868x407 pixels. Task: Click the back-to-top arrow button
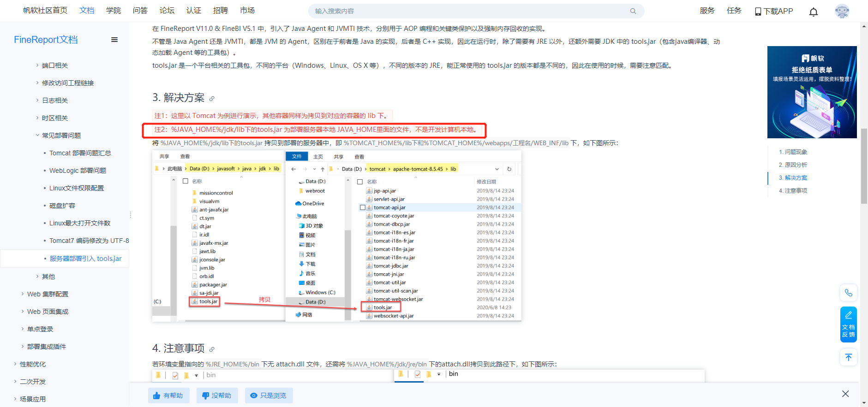tap(849, 357)
